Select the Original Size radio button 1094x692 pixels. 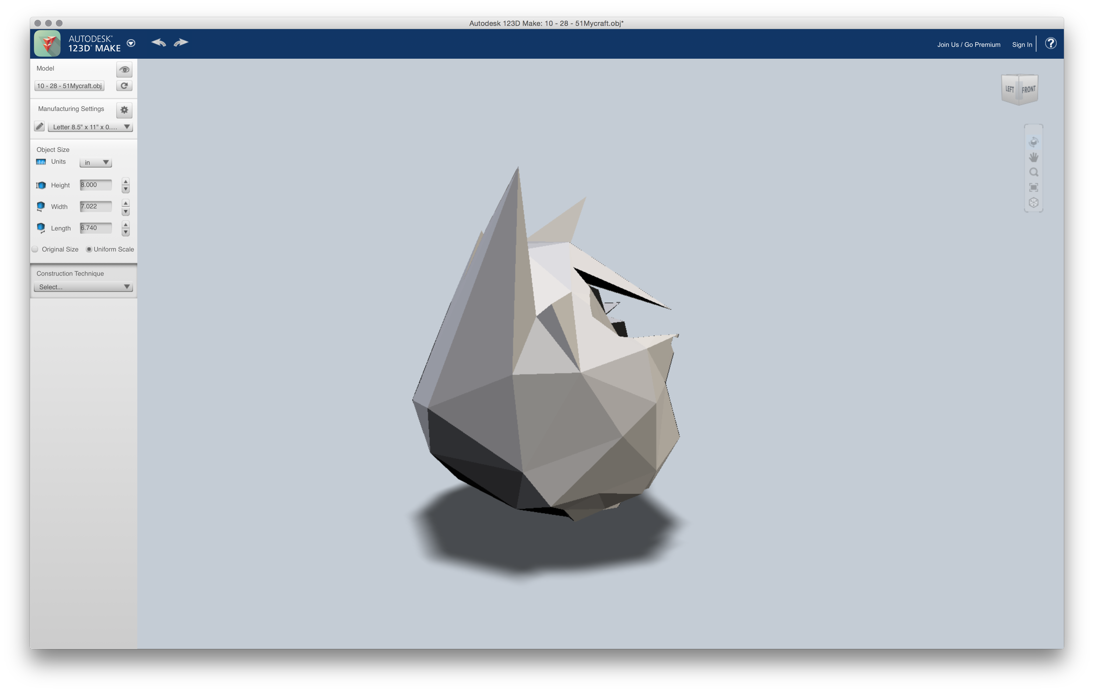coord(35,249)
